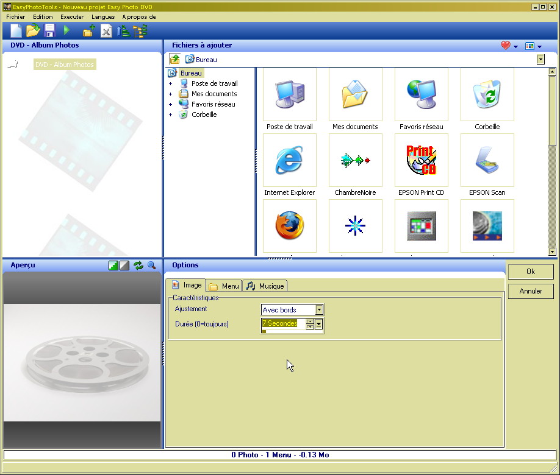Viewport: 560px width, 475px height.
Task: Switch to the Musique tab
Action: coord(265,286)
